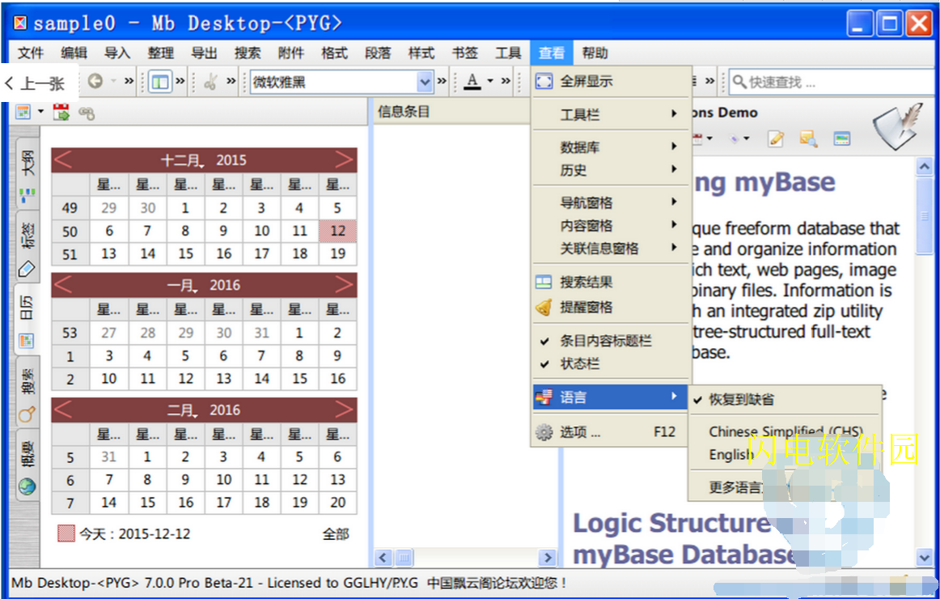Choose Chinese Simplified (CHS) language
Viewport: 940px width, 599px height.
click(785, 431)
